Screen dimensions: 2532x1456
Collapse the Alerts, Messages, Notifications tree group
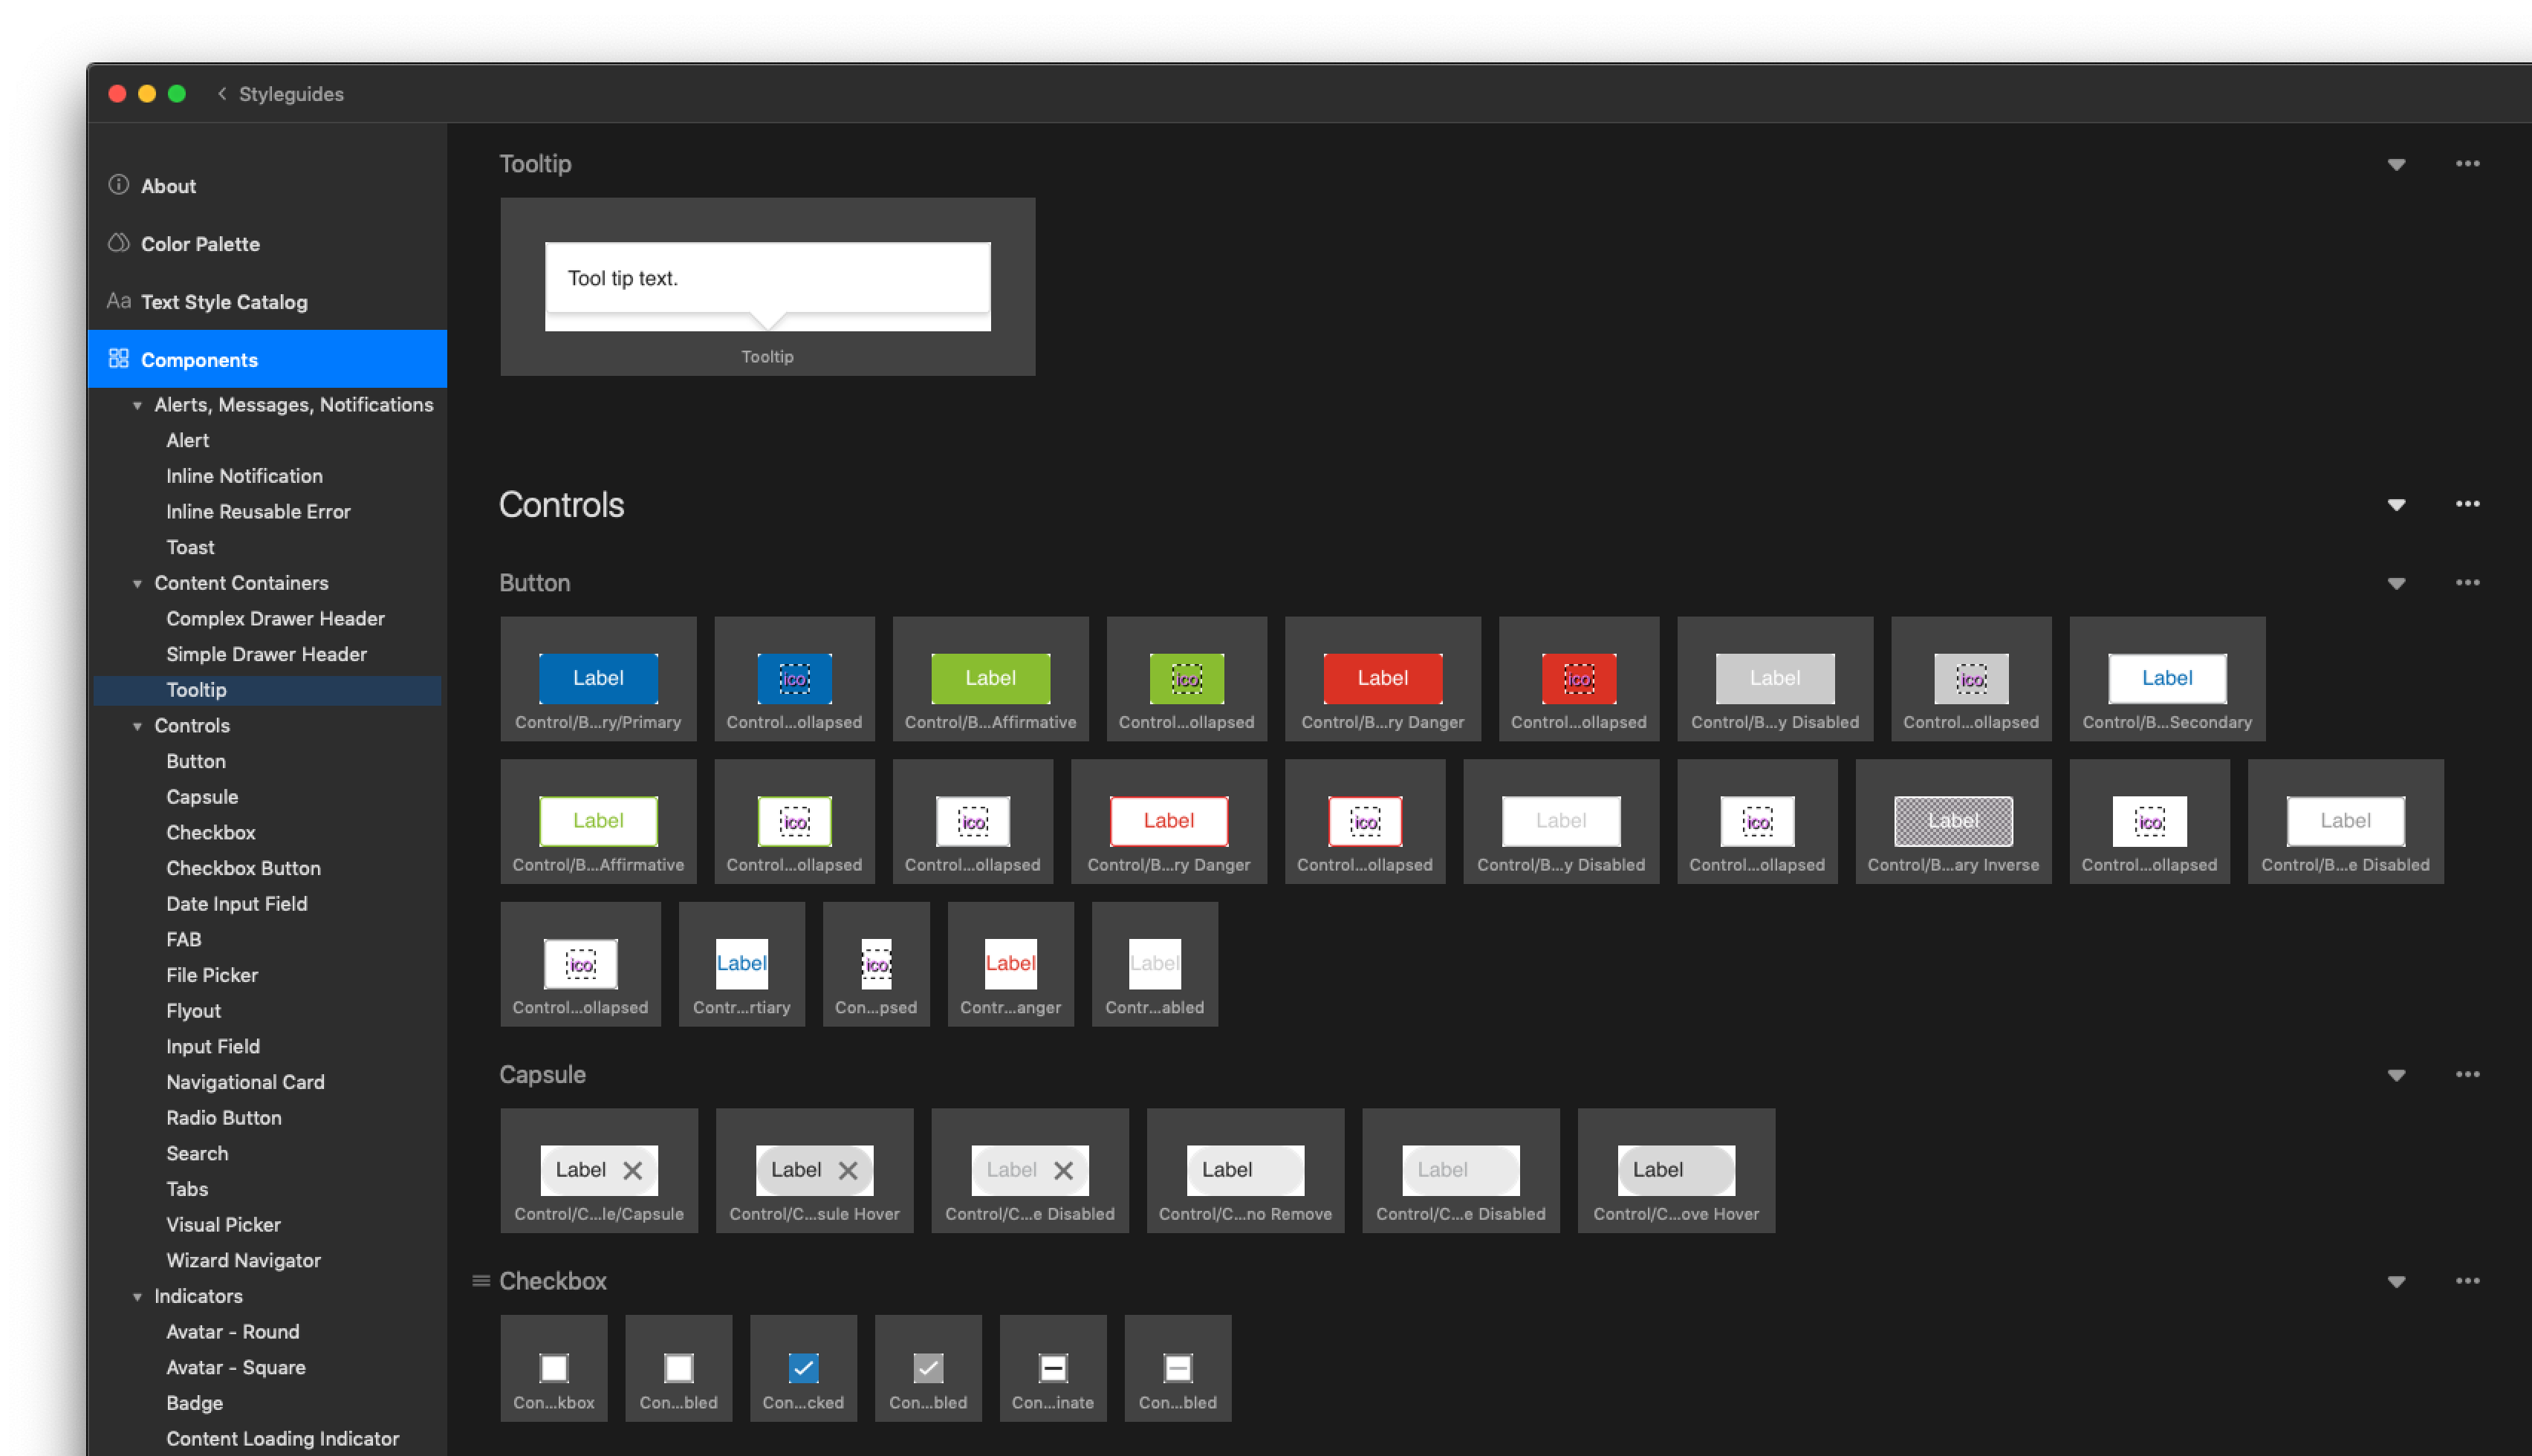click(137, 405)
